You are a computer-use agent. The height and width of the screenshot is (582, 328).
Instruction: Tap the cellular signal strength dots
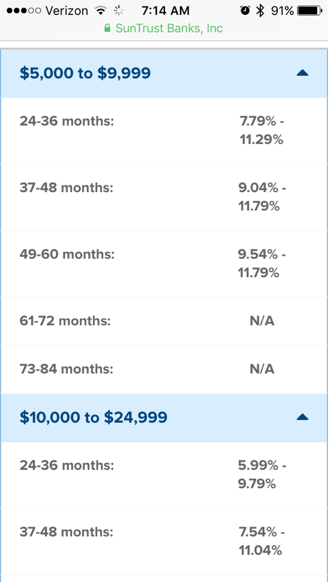[24, 11]
